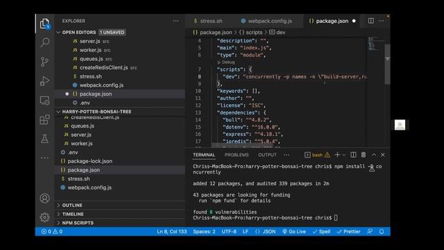Select the package.json editor tab

pos(332,21)
